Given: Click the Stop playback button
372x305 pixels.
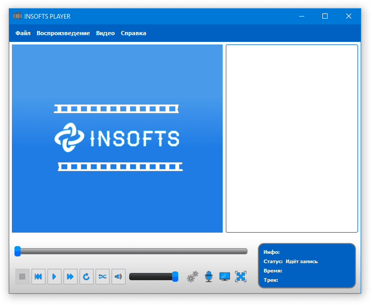Looking at the screenshot, I should pos(22,277).
